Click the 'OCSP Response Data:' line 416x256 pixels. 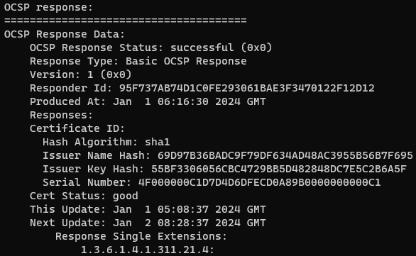pos(64,35)
